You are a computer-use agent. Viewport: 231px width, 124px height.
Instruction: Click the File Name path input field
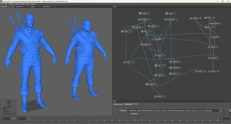click(173, 111)
